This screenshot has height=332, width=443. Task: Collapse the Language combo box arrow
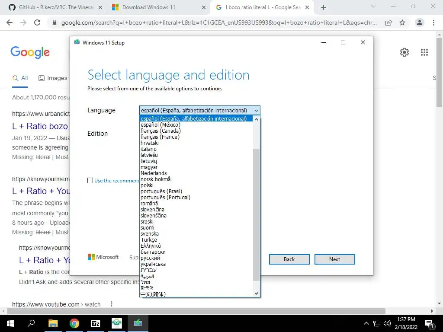coord(256,111)
